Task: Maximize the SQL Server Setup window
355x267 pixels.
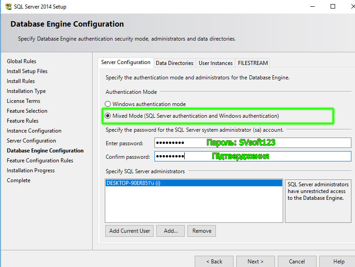Action: (x=333, y=7)
